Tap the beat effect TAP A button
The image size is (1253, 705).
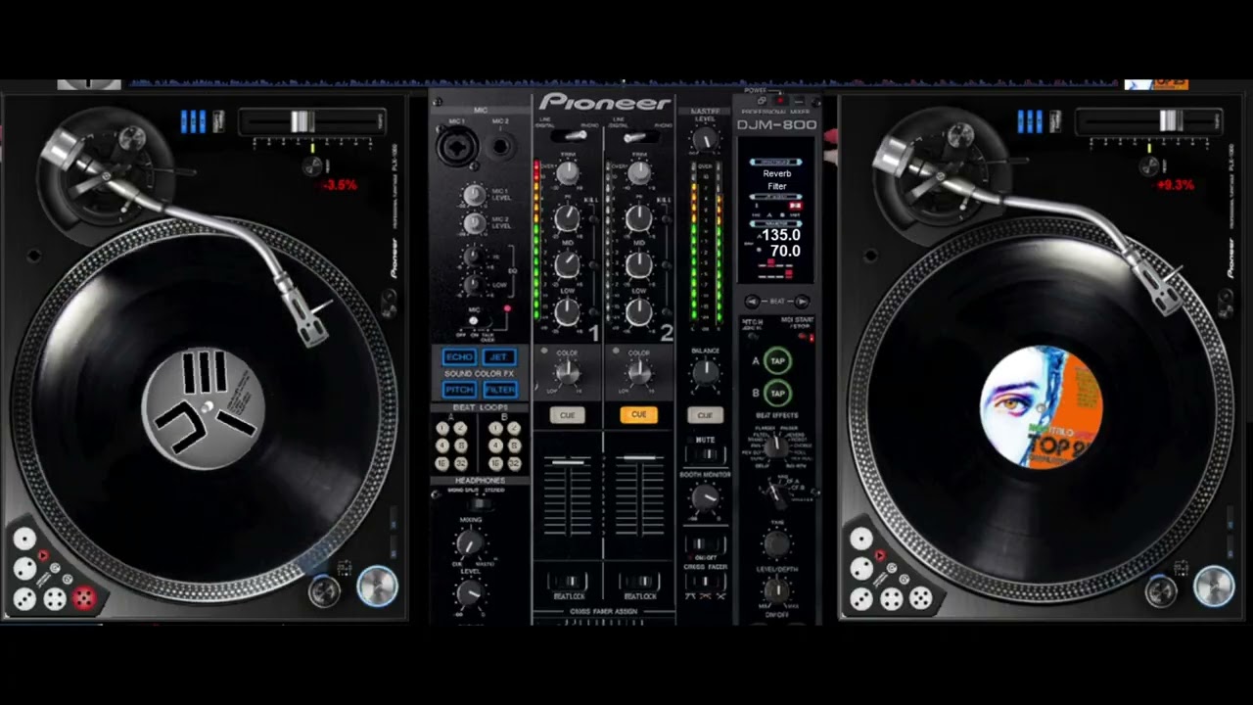(x=777, y=360)
